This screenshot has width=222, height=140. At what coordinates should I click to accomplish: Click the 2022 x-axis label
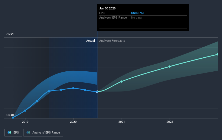coord(170,122)
